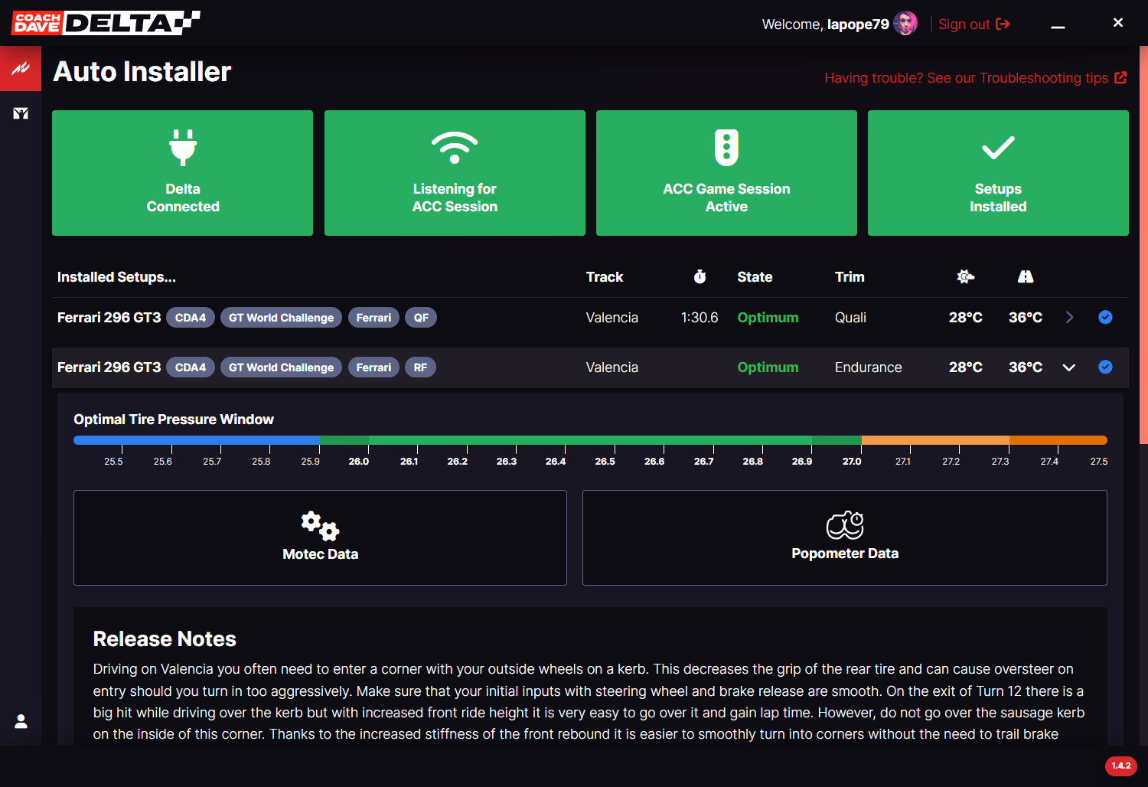Click the Coach Dave Delta logo

106,23
